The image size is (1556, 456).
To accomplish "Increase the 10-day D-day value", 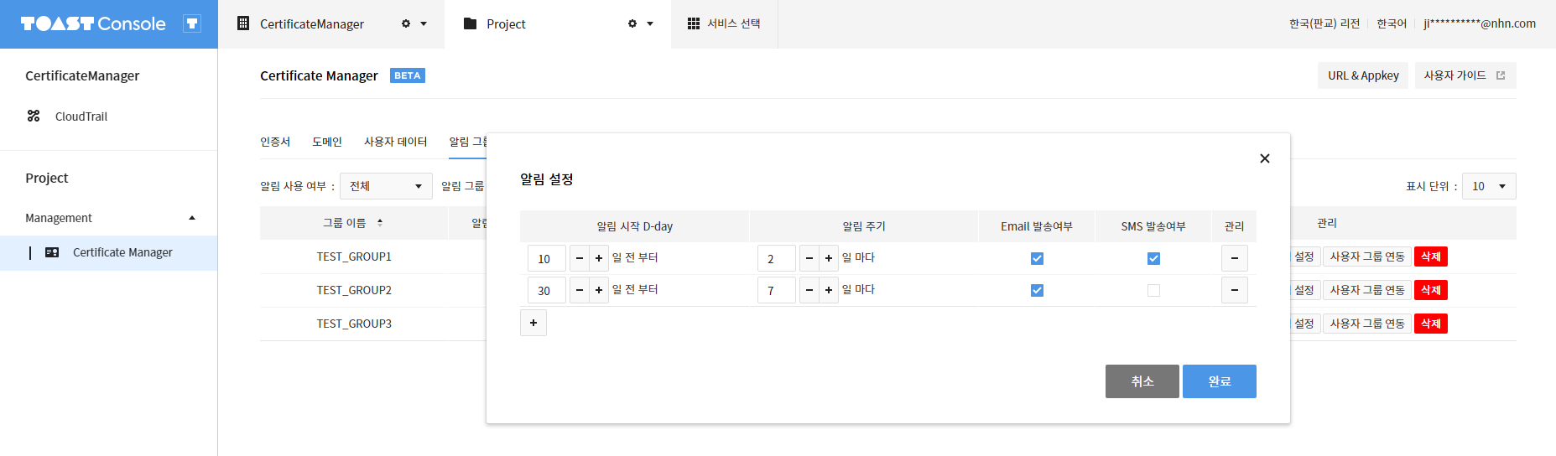I will pyautogui.click(x=599, y=258).
